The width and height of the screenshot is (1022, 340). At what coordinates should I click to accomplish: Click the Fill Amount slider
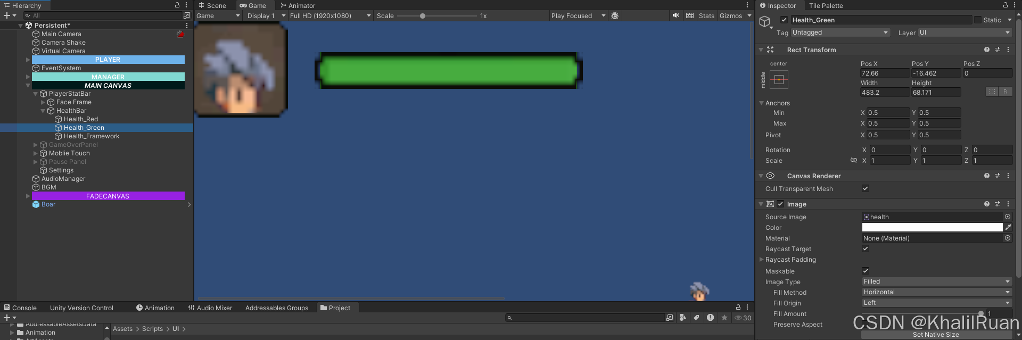tap(922, 313)
